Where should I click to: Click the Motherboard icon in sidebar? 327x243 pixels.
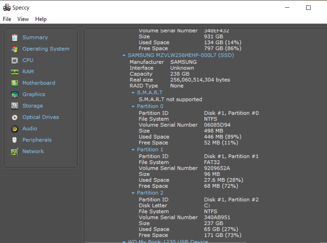coord(15,83)
